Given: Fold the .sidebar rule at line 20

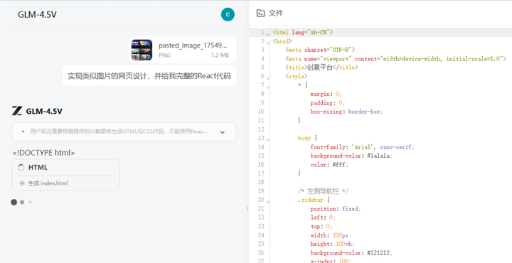Looking at the screenshot, I should coord(267,201).
